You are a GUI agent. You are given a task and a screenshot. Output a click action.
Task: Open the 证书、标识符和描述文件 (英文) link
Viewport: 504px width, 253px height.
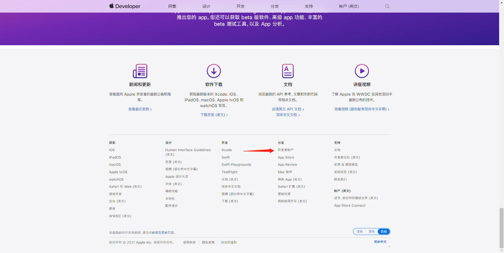[356, 198]
